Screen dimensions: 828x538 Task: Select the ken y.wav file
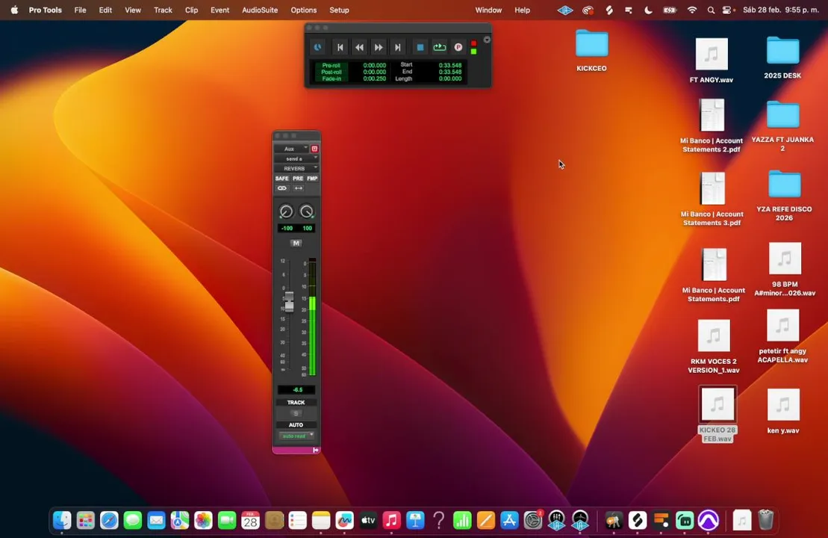point(783,411)
